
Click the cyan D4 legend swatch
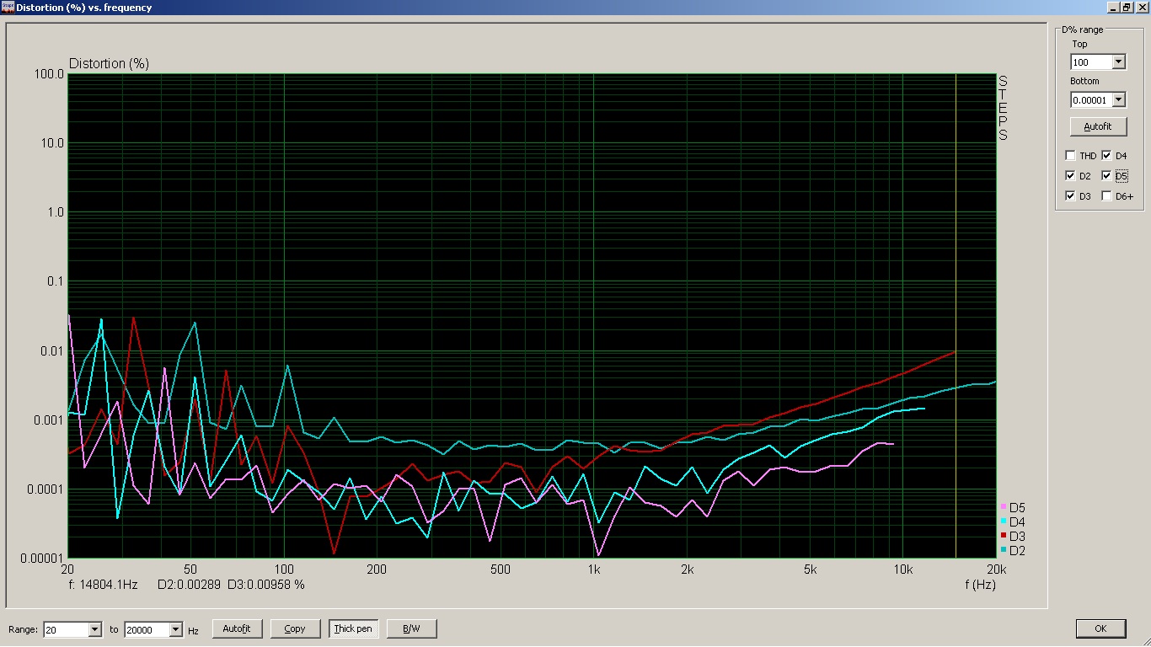point(1004,521)
